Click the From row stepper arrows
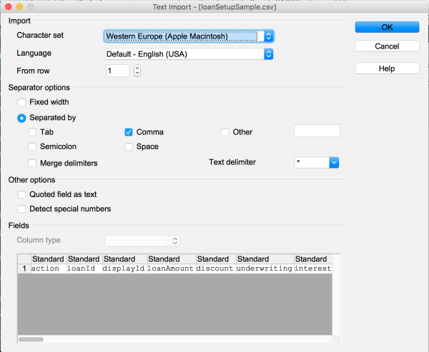Viewport: 429px width, 352px height. pyautogui.click(x=137, y=71)
